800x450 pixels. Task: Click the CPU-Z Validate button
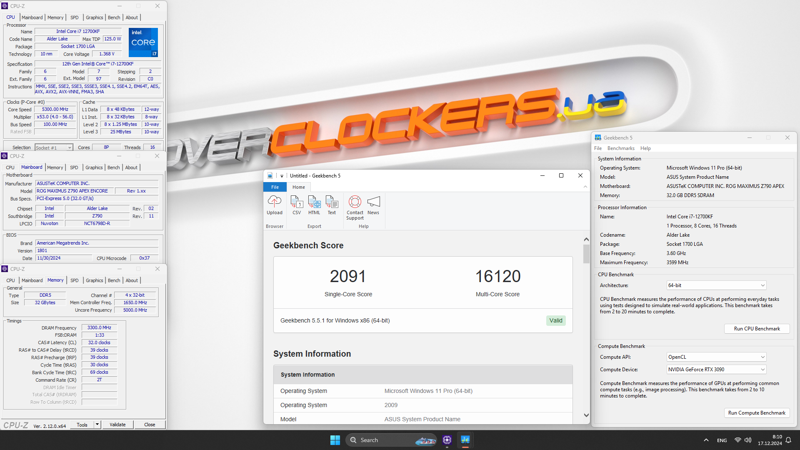117,425
